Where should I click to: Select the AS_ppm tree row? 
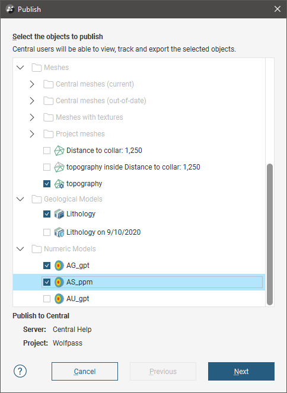(139, 282)
